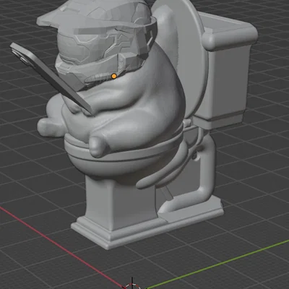Select the raised toilet lid
289x289 pixels.
(190, 58)
